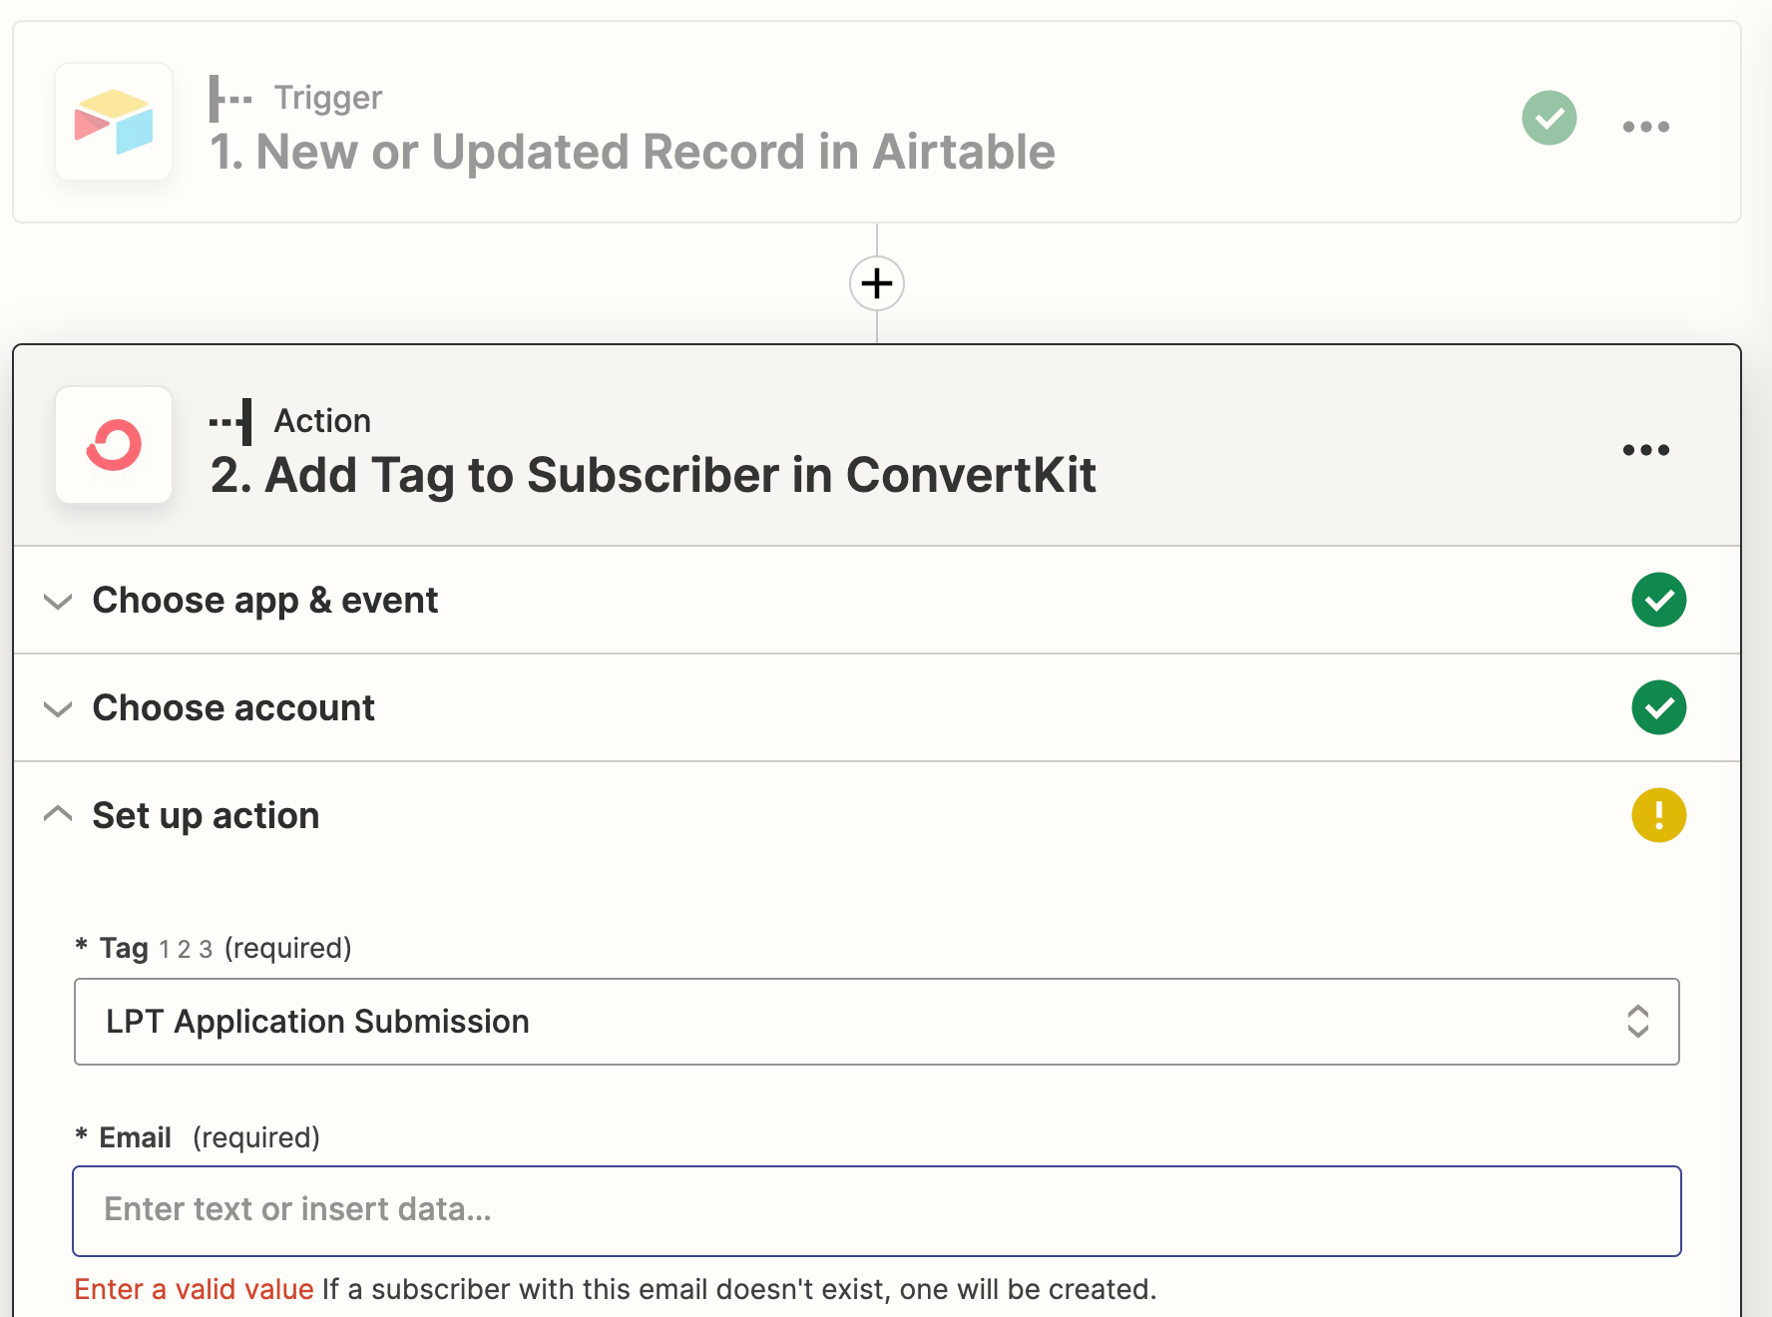
Task: Click the Trigger label icon with dashes
Action: 230,98
